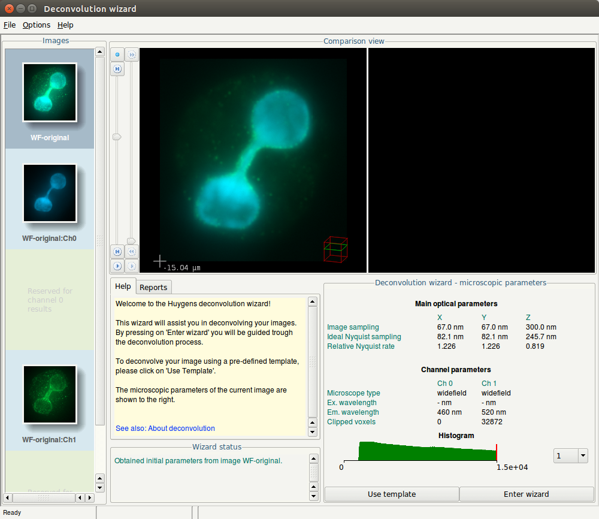
Task: Open the File menu
Action: (10, 25)
